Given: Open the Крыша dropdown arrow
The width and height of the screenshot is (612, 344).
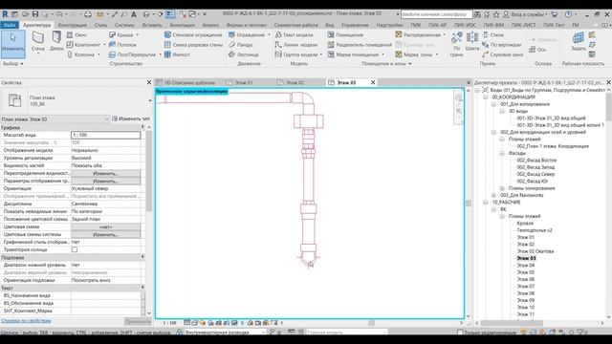Looking at the screenshot, I should coord(137,34).
